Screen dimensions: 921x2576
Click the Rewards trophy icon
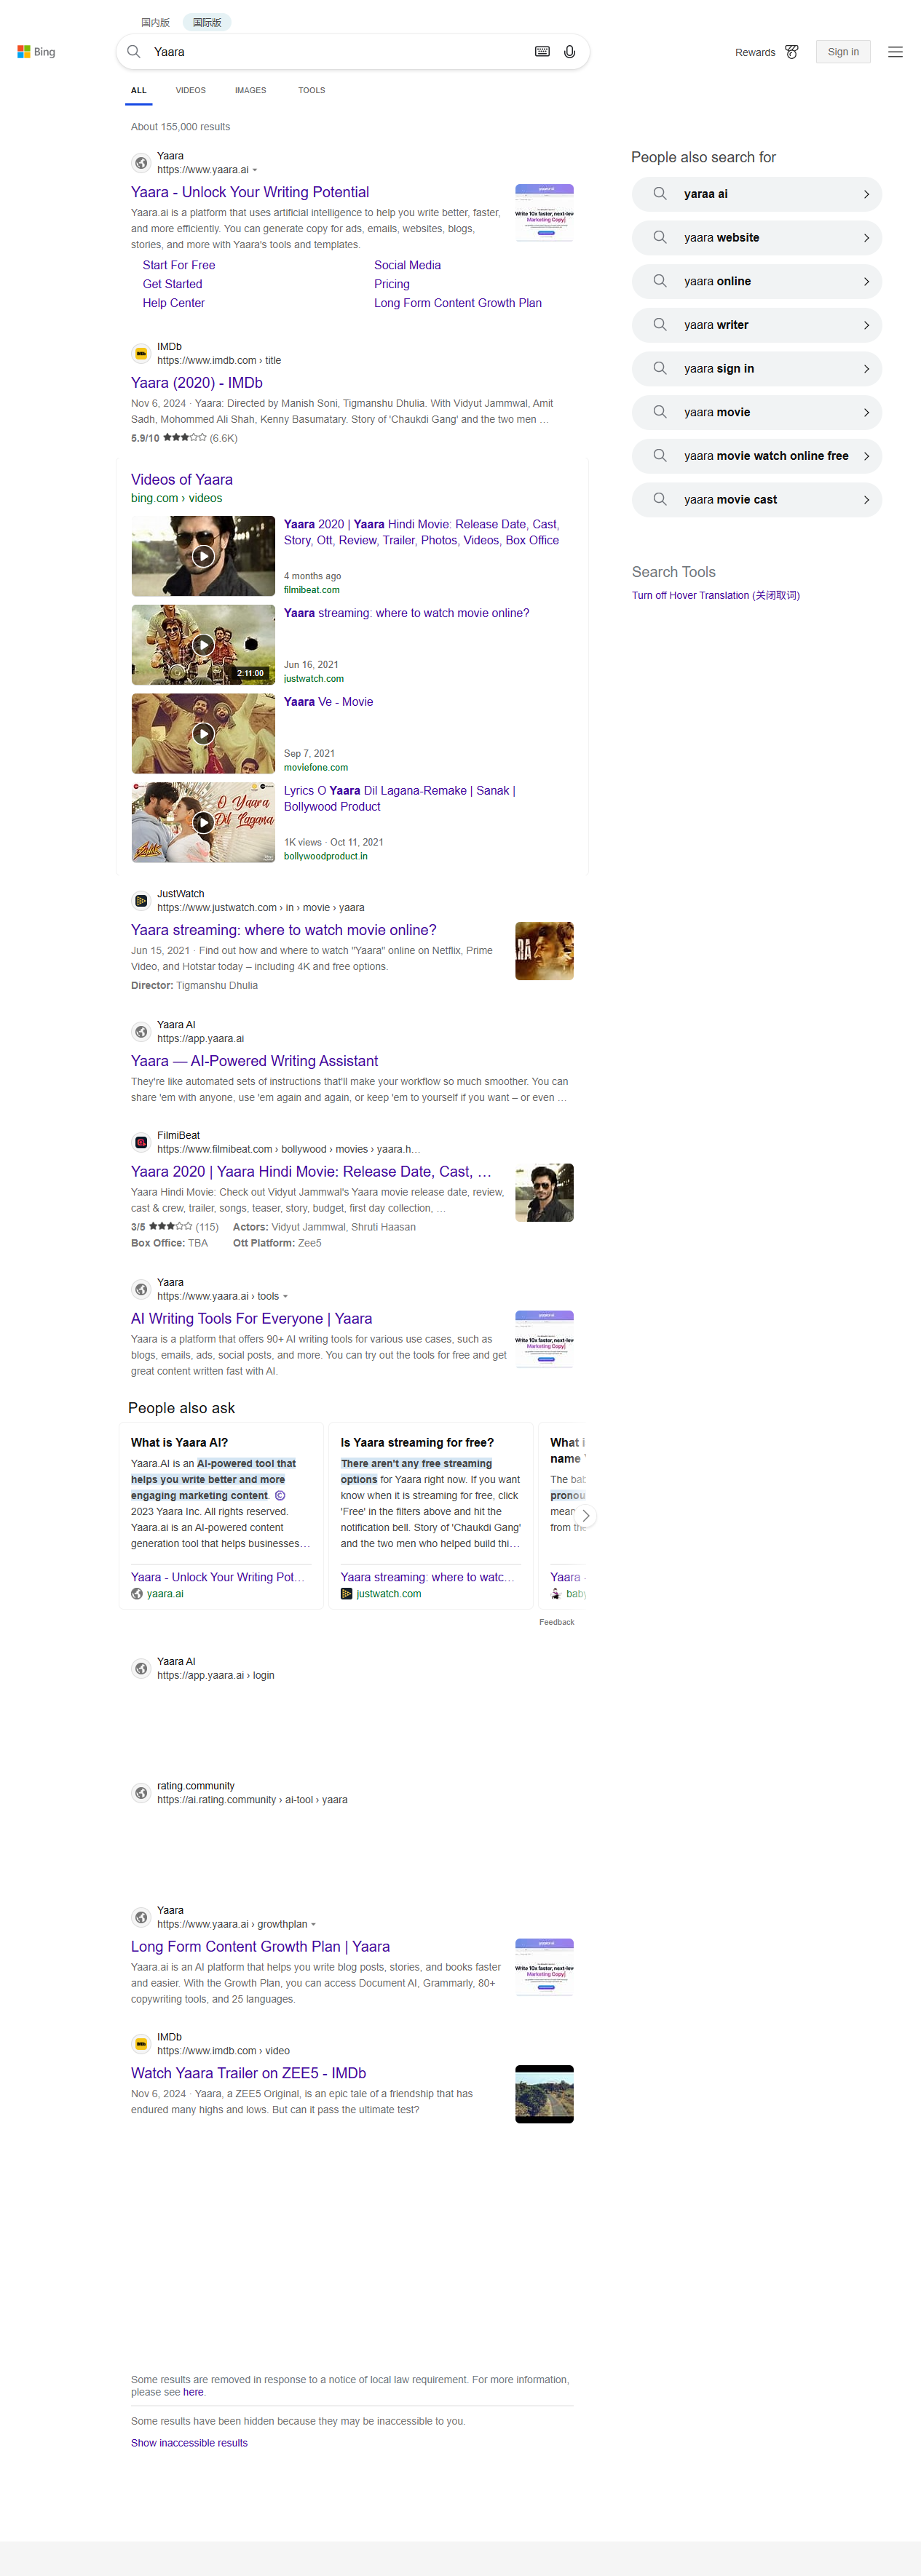pyautogui.click(x=792, y=52)
